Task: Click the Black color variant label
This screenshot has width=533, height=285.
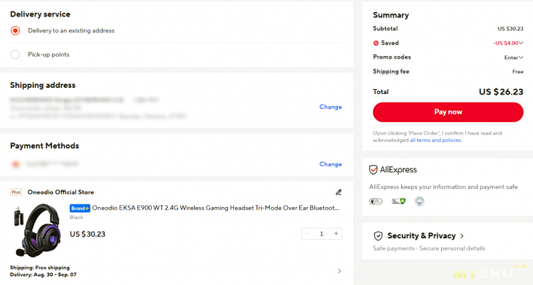Action: (x=77, y=217)
